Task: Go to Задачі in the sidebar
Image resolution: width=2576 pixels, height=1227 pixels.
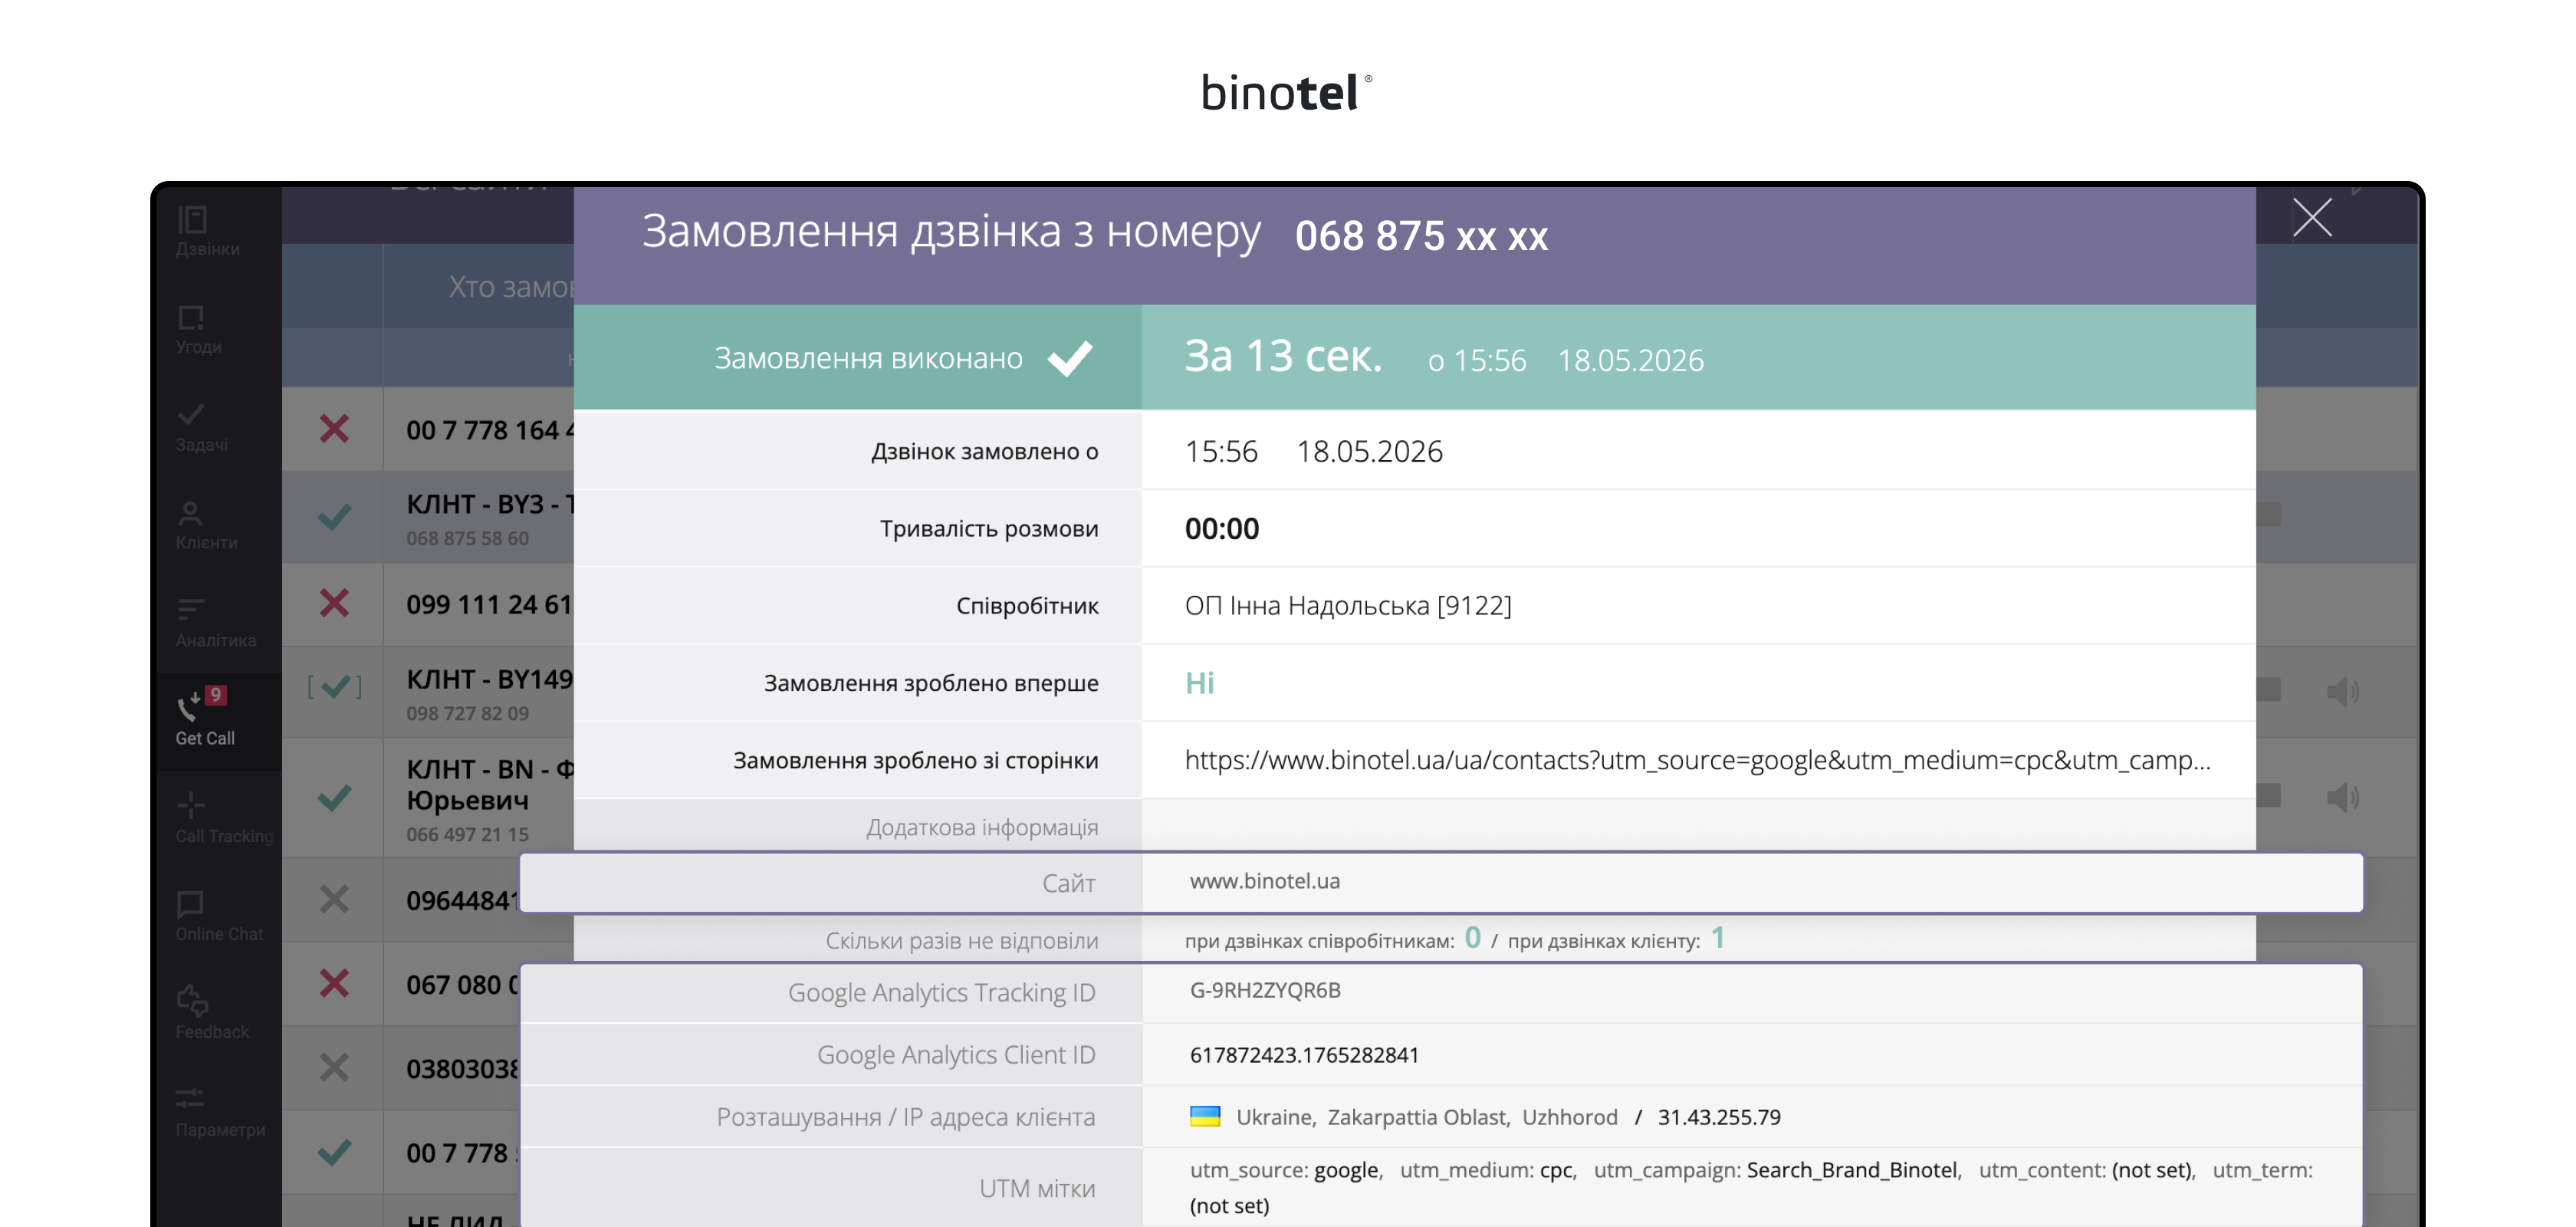Action: click(201, 427)
